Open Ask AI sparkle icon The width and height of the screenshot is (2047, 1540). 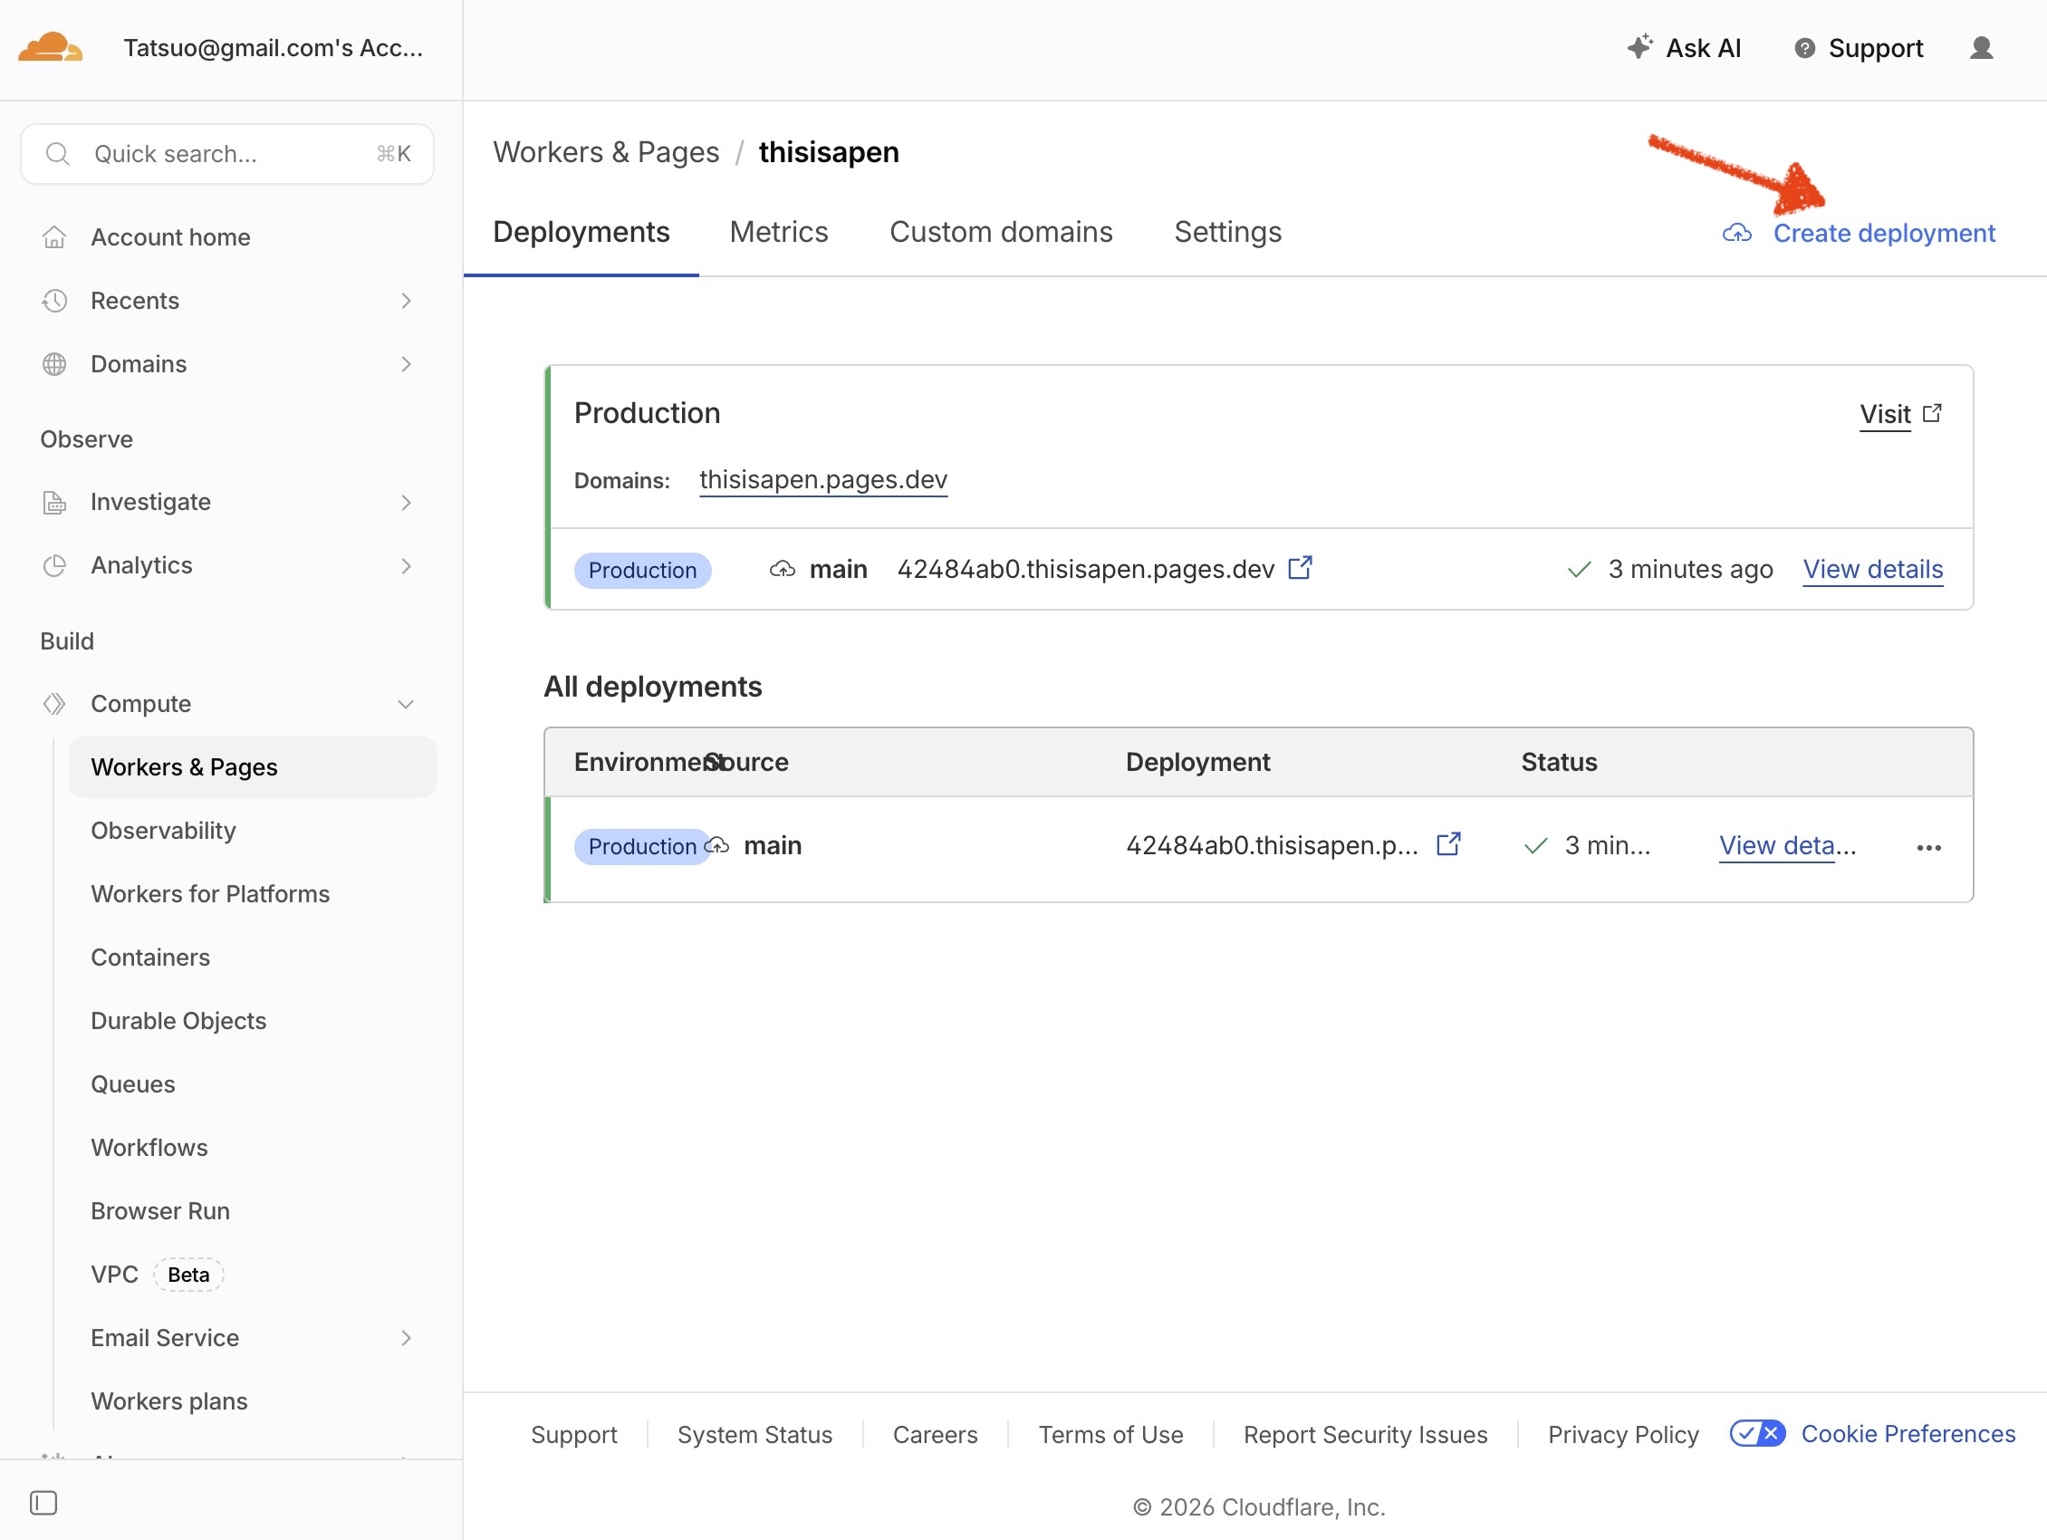(1639, 47)
